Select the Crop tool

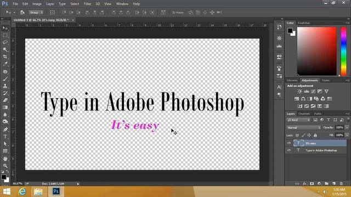5,56
